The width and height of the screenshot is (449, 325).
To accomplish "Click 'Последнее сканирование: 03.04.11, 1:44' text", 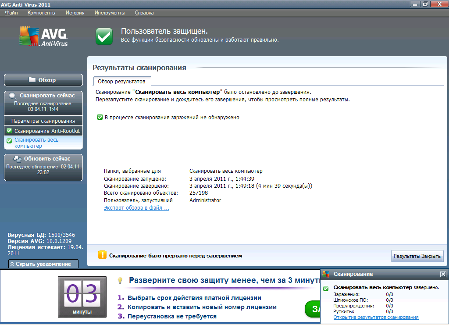I will click(43, 107).
